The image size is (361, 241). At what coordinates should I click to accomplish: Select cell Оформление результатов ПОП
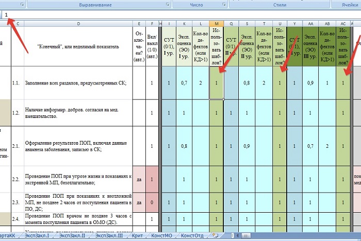click(78, 146)
